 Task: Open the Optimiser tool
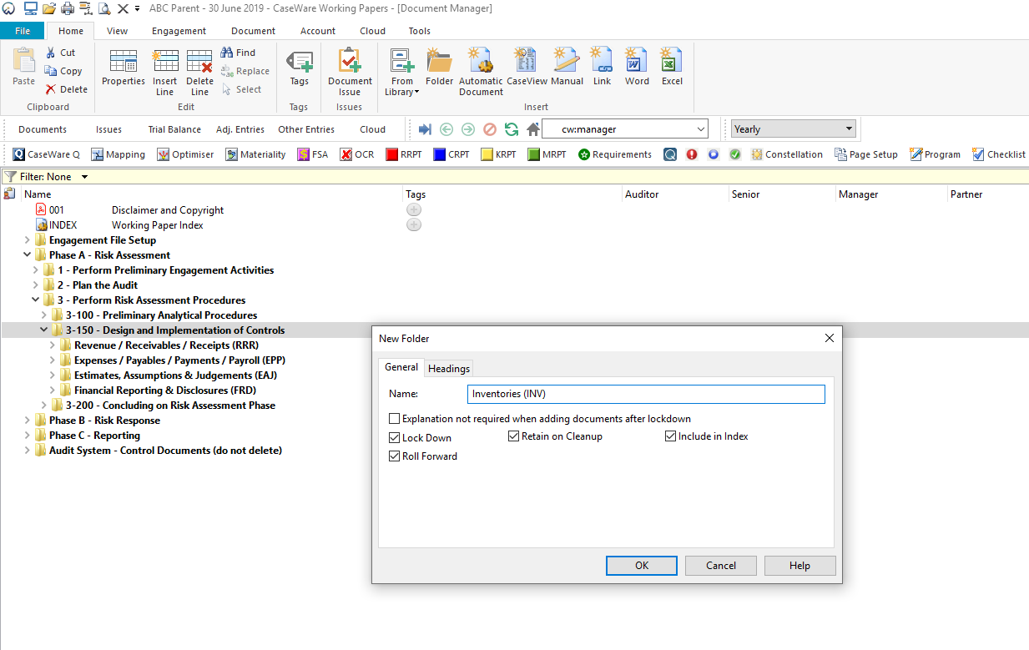(x=185, y=154)
